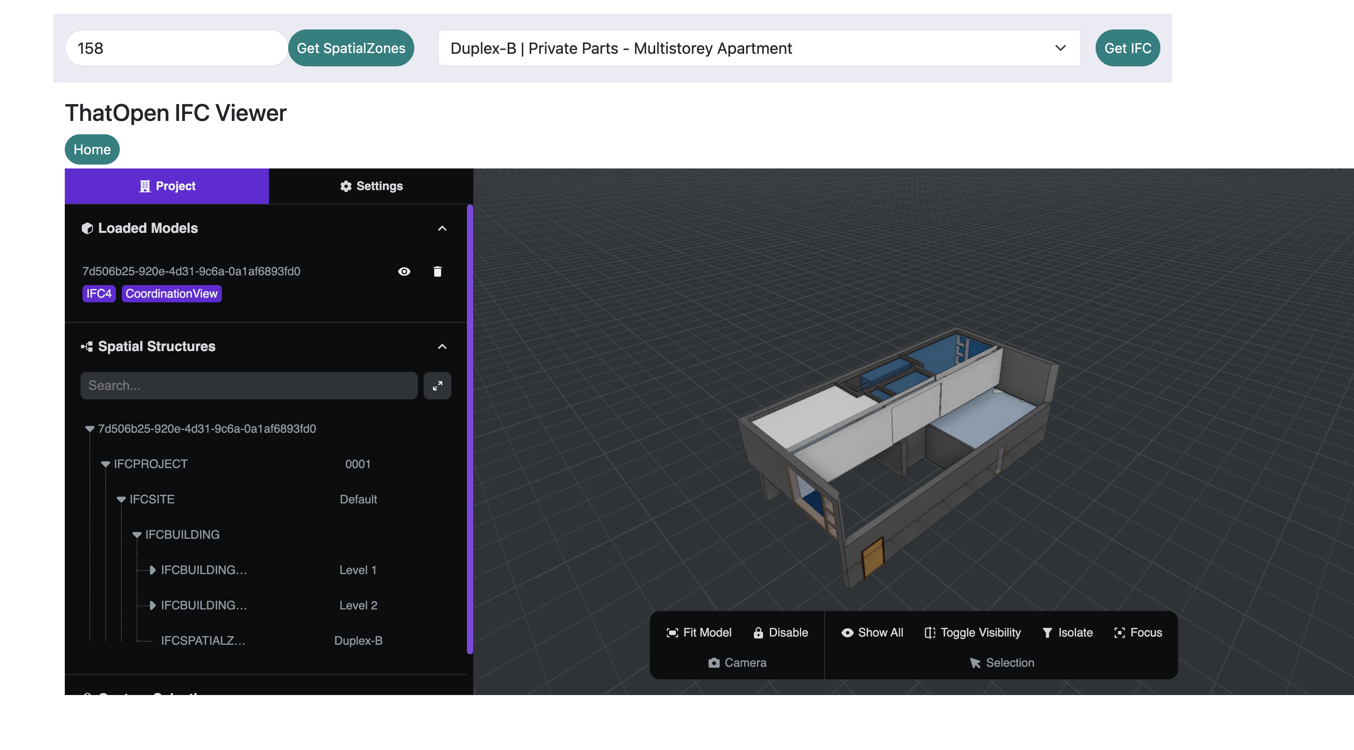Click the model ID text in Loaded Models
Image resolution: width=1354 pixels, height=750 pixels.
click(x=191, y=271)
